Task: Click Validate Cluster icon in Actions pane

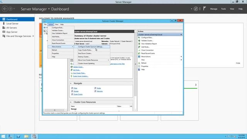Action: 139,41
